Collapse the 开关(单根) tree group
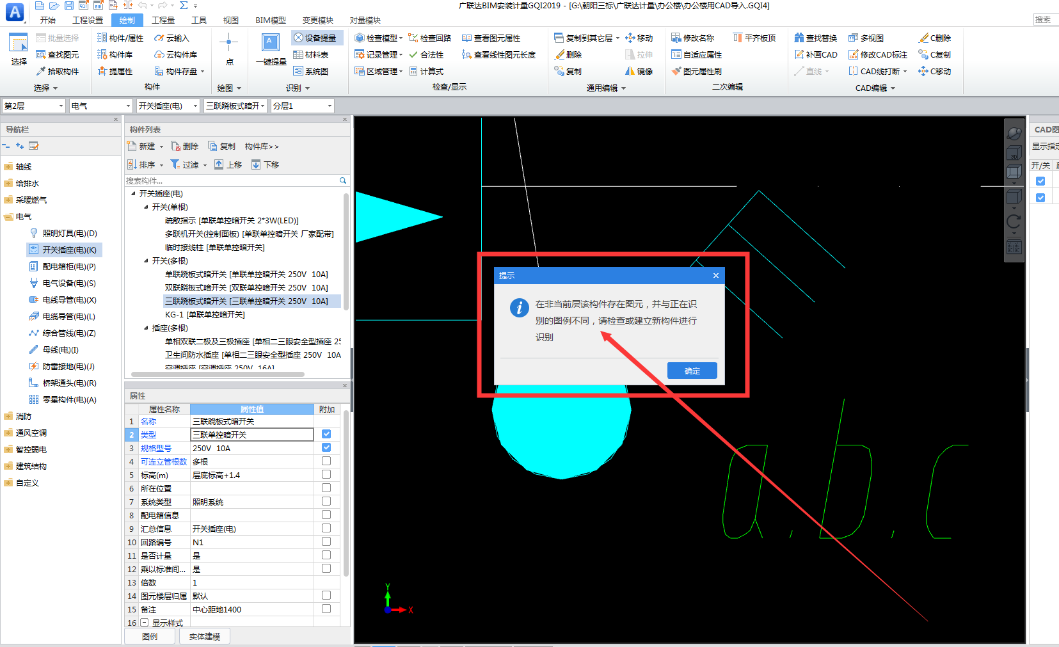 tap(146, 207)
